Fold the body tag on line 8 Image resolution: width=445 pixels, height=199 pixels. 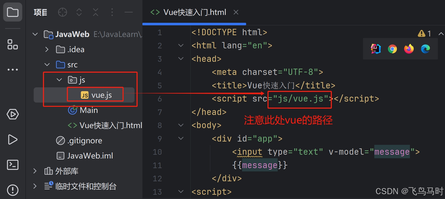[x=181, y=125]
